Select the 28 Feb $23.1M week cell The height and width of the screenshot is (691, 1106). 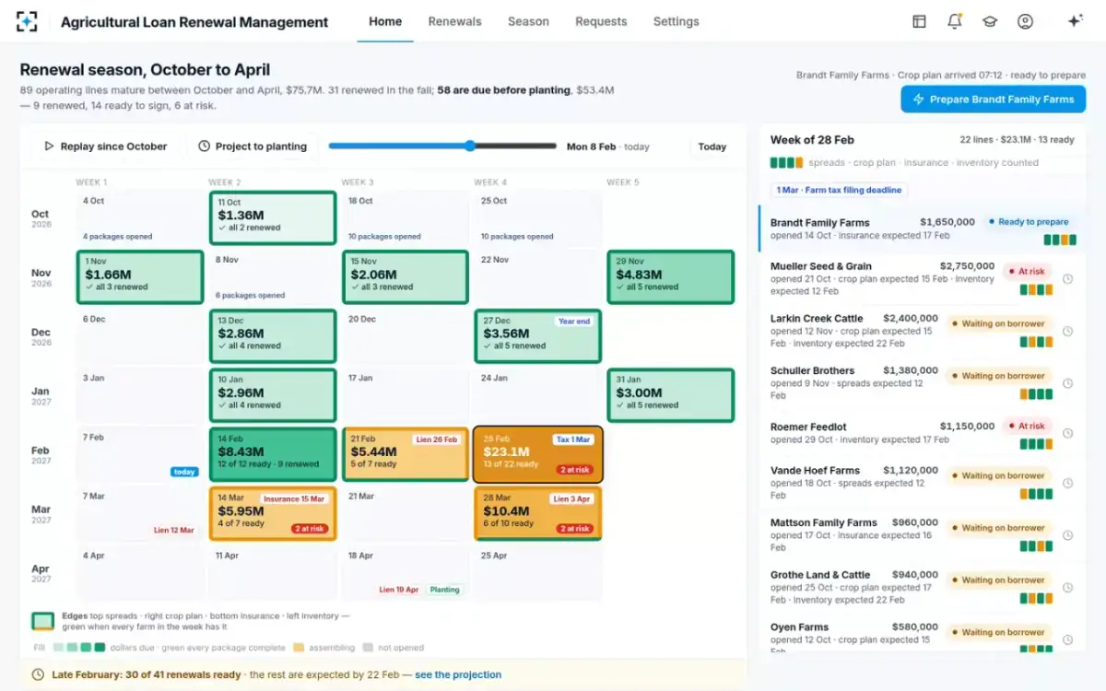tap(537, 454)
